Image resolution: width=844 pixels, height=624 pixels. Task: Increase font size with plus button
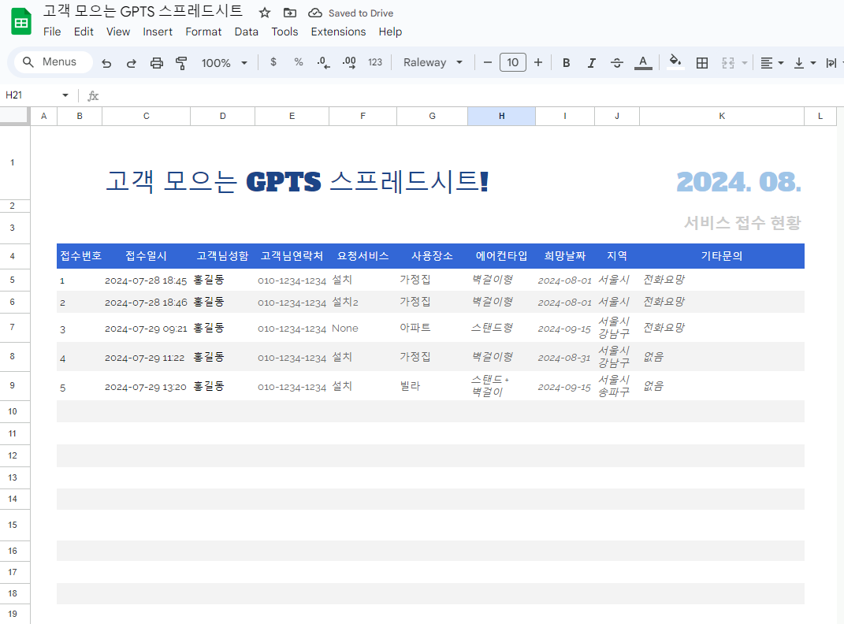click(x=538, y=62)
